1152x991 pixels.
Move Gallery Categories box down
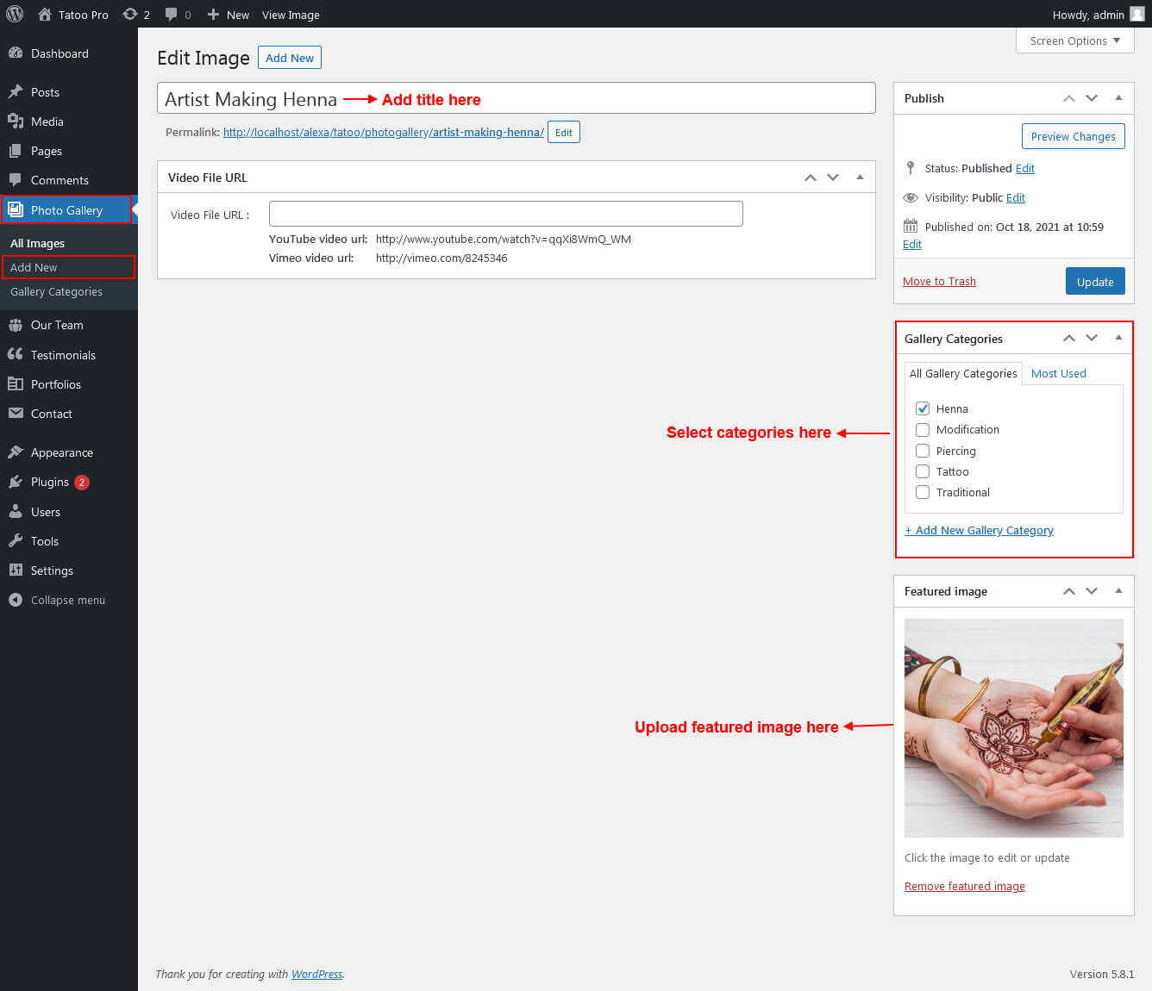(x=1092, y=339)
